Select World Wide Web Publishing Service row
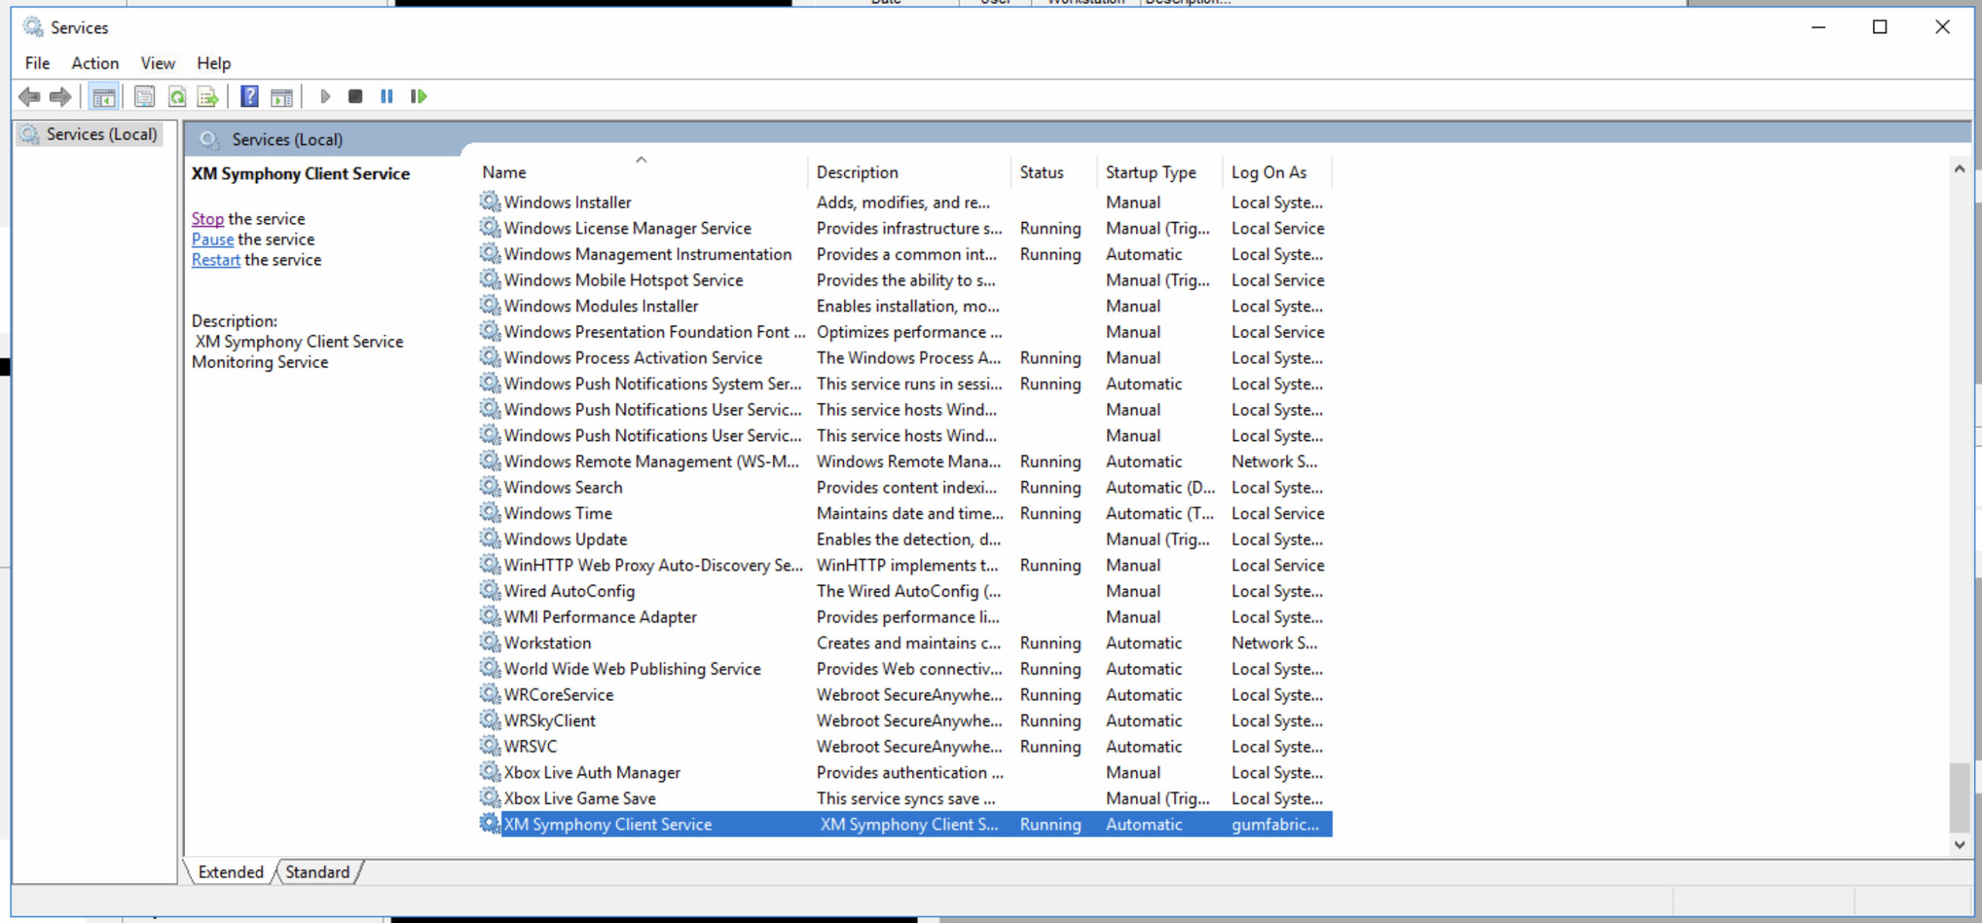Viewport: 1982px width, 923px height. (x=905, y=669)
